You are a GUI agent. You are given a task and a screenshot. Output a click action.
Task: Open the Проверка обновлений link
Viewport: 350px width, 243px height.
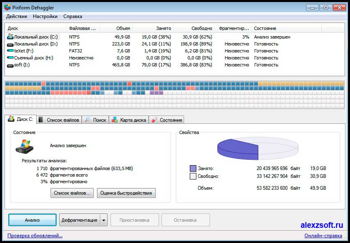coord(35,236)
